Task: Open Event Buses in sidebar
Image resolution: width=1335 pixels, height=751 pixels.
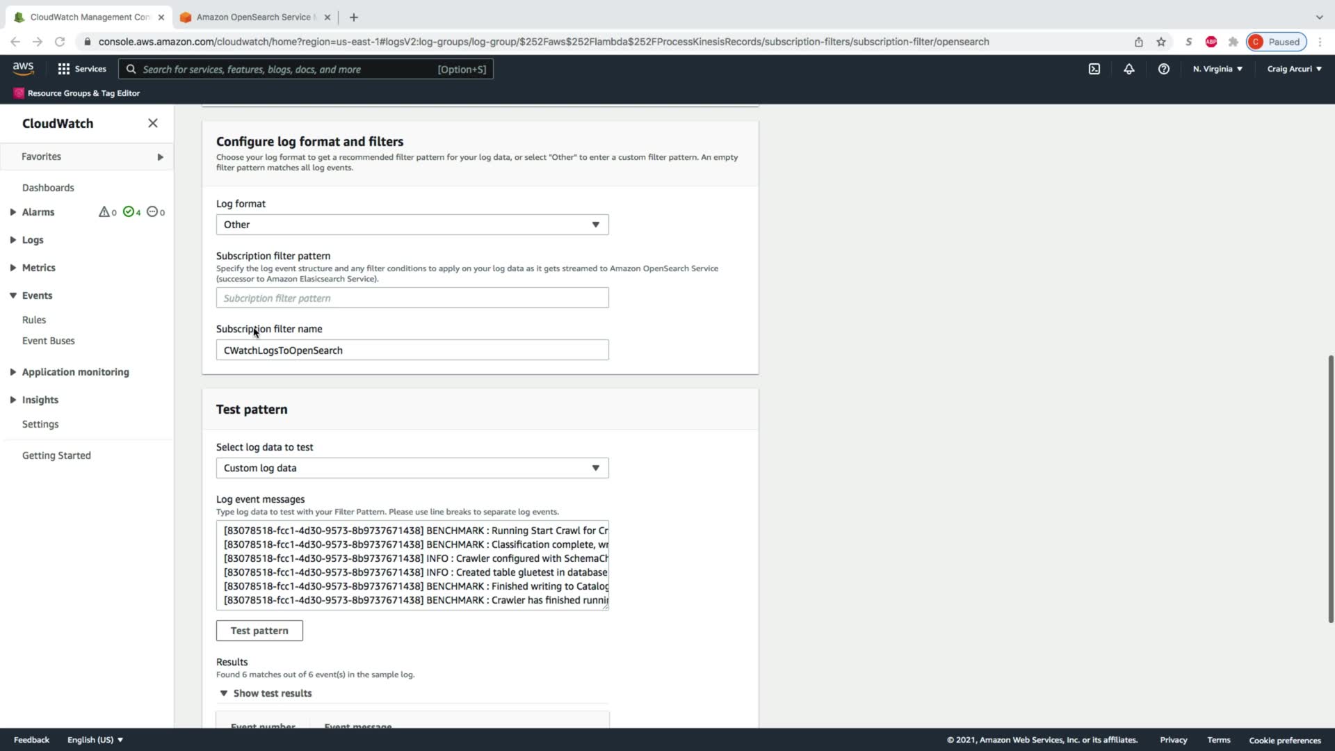Action: pos(48,341)
